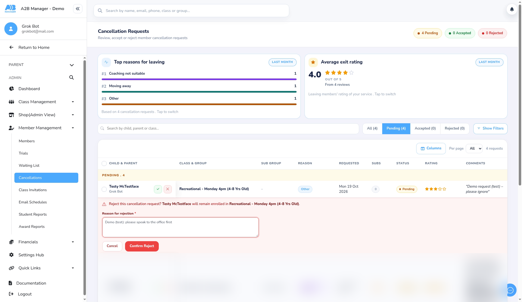This screenshot has width=522, height=302.
Task: Click the Grok Bot user avatar
Action: coord(11,29)
